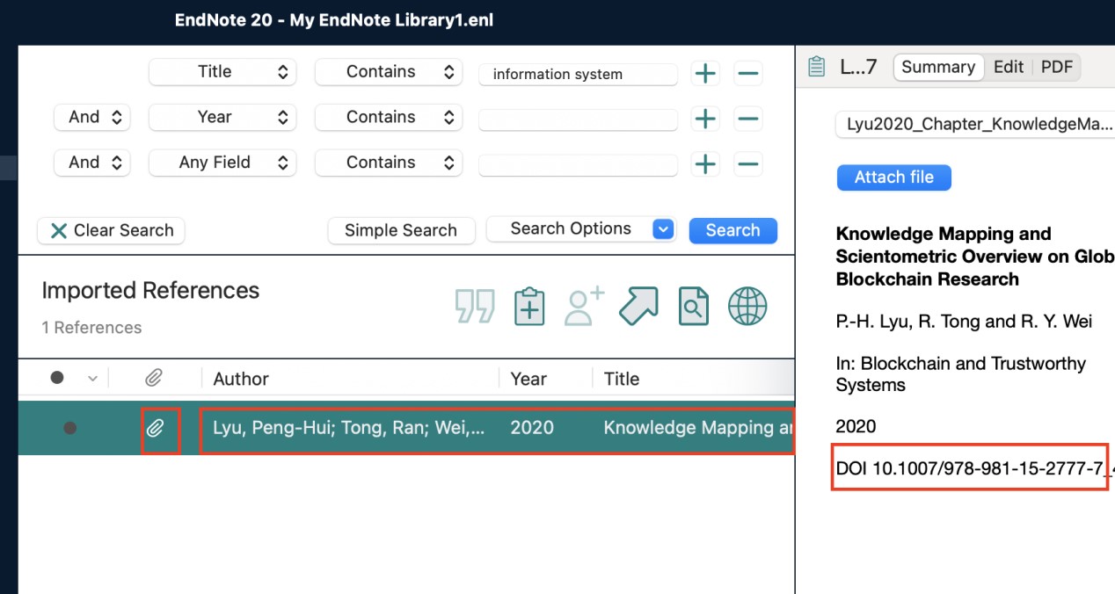This screenshot has width=1115, height=594.
Task: Click the Clear Search button
Action: click(111, 230)
